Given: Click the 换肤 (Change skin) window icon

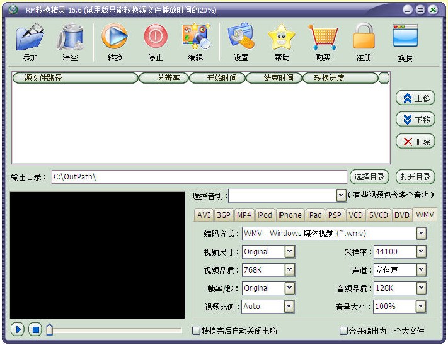Looking at the screenshot, I should click(x=405, y=36).
